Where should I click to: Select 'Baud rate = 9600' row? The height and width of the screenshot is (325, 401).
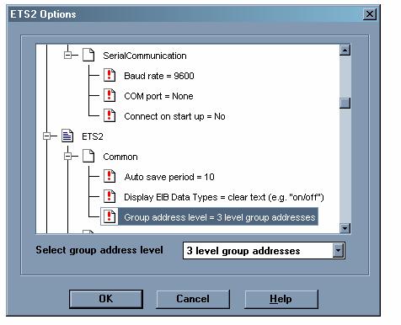159,76
